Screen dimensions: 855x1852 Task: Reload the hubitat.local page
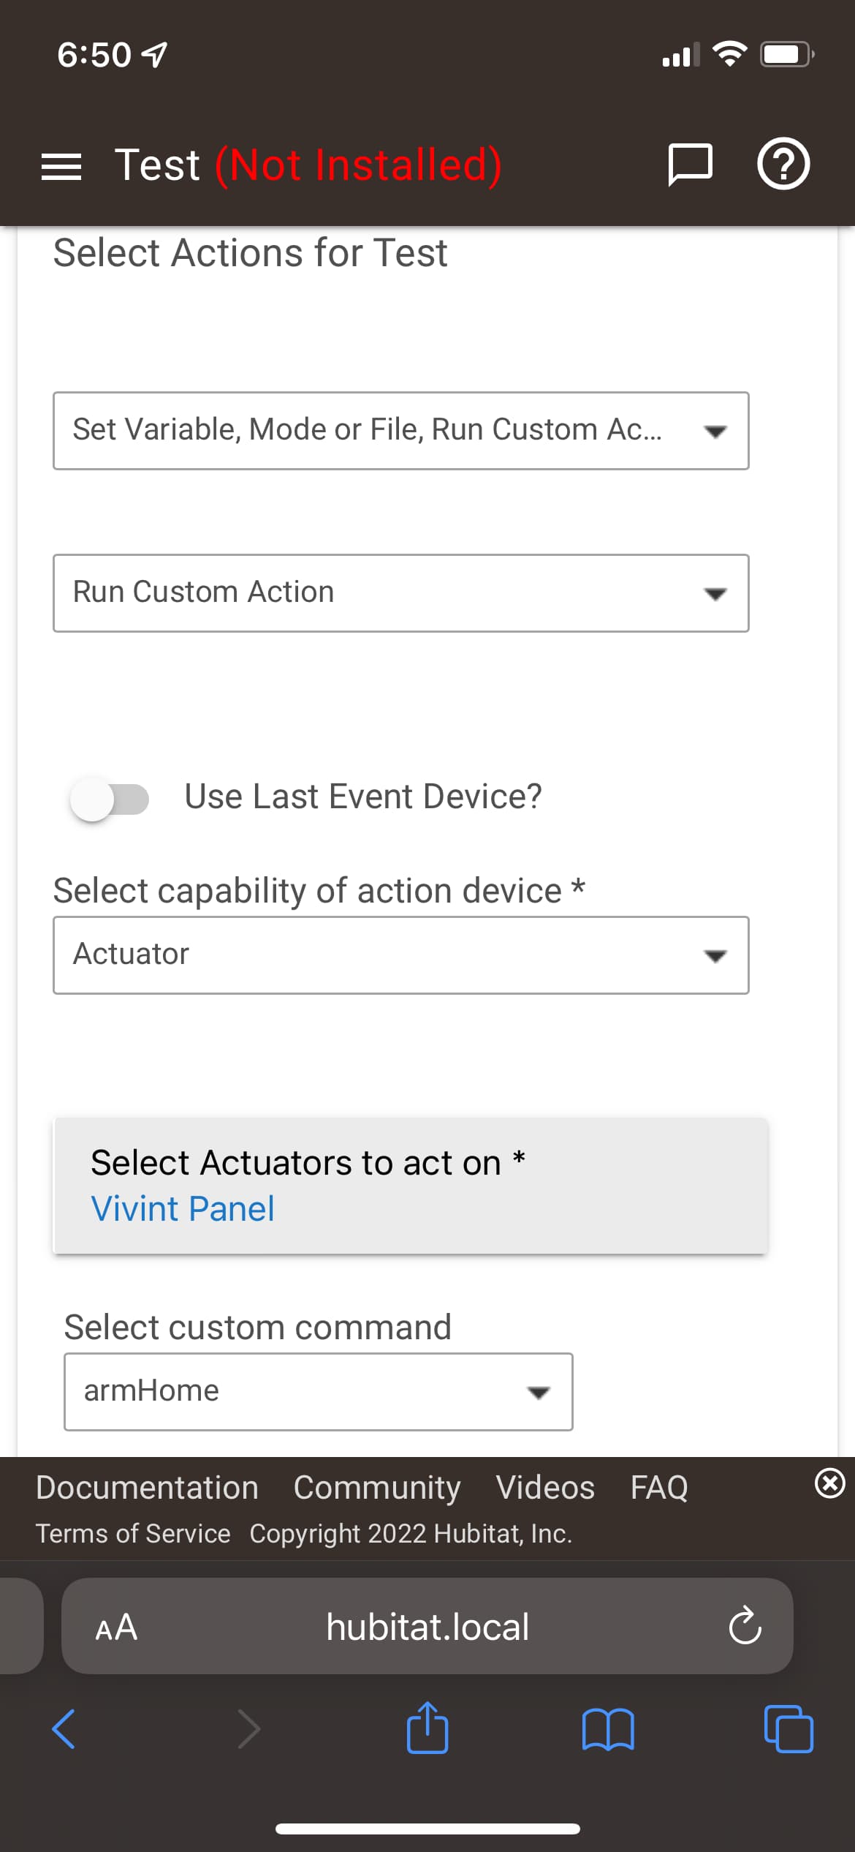click(745, 1626)
